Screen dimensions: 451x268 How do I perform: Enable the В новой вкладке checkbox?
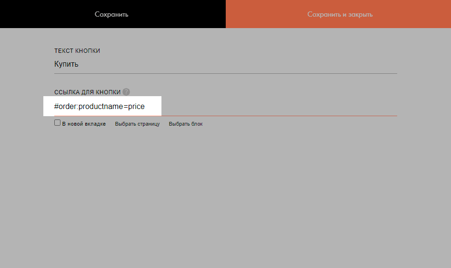[57, 123]
